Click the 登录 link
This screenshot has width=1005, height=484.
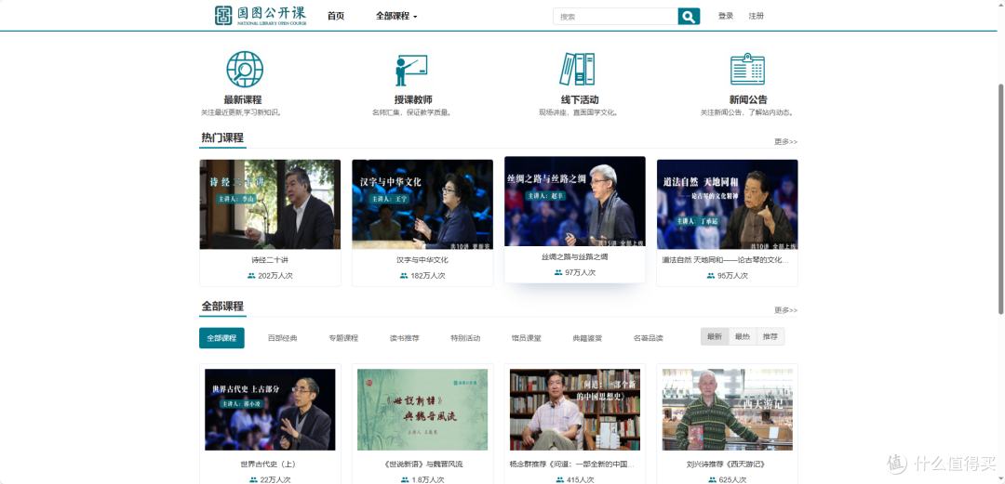tap(726, 16)
